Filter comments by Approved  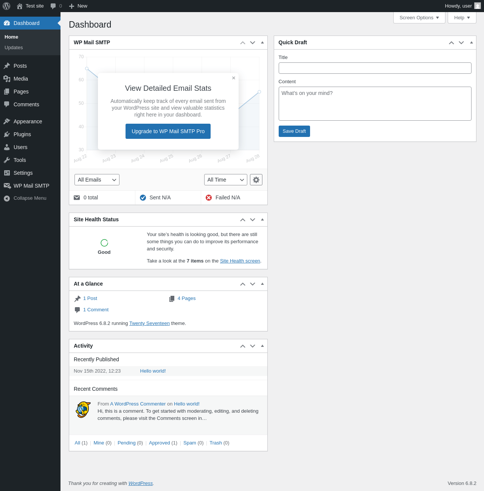tap(160, 443)
